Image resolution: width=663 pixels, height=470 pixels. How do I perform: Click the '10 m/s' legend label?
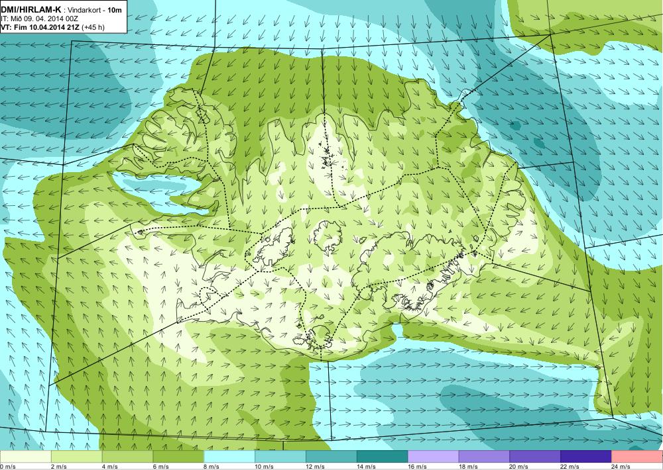pyautogui.click(x=265, y=467)
